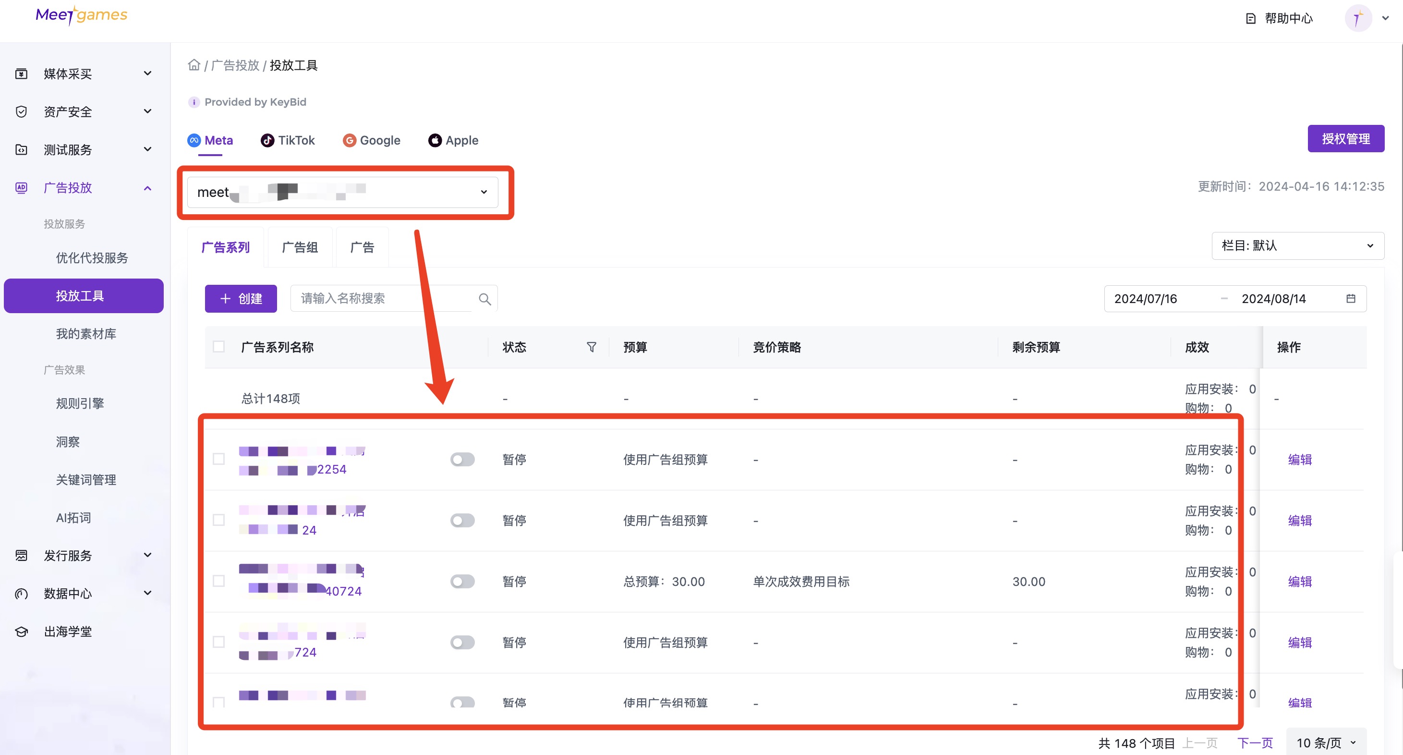Open the meet ad account dropdown

(342, 192)
